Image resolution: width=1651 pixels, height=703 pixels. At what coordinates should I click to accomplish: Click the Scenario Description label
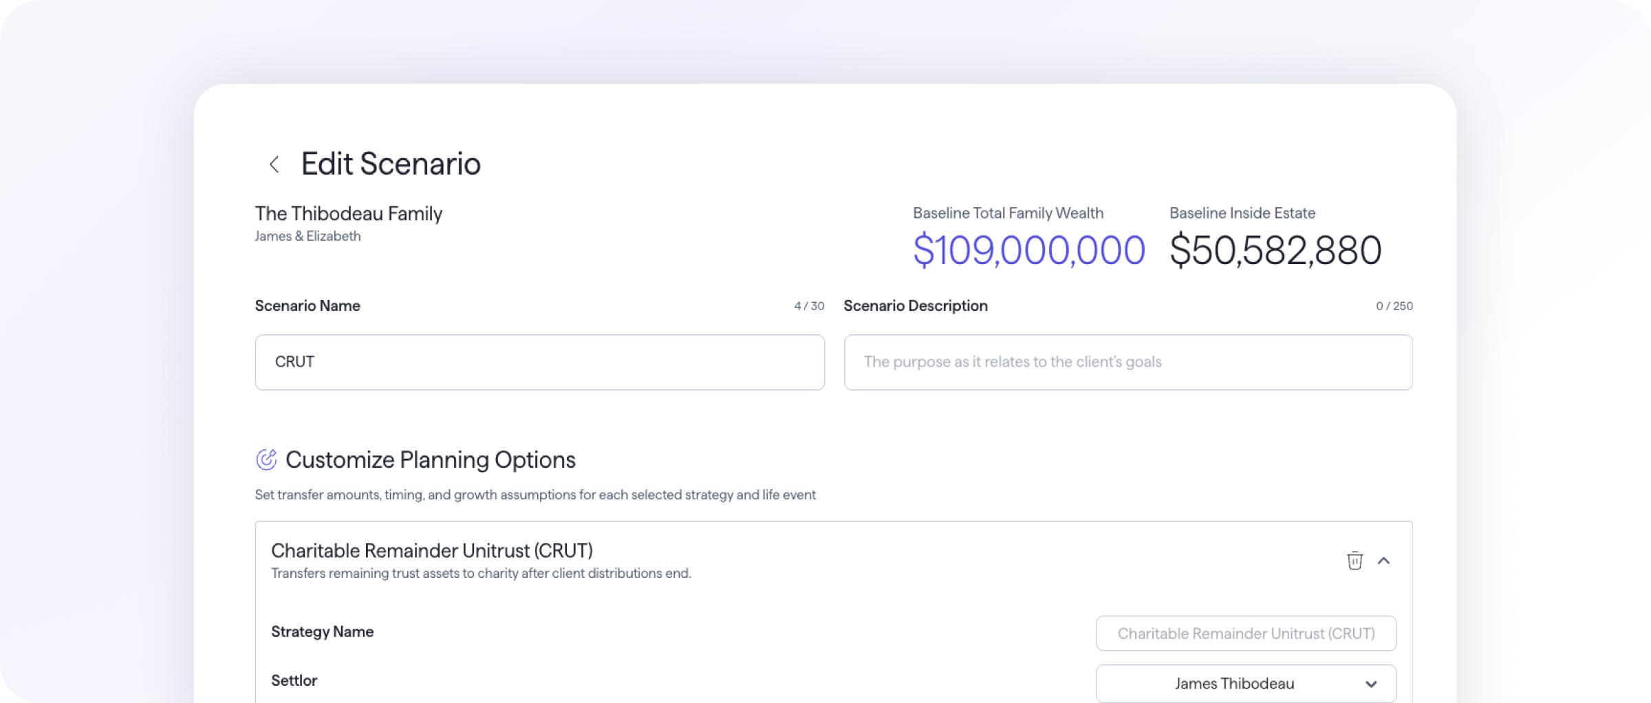point(916,306)
